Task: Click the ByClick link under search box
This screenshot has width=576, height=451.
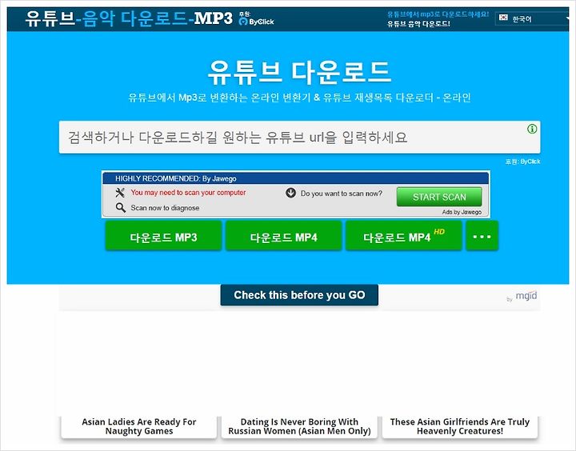Action: pyautogui.click(x=522, y=162)
